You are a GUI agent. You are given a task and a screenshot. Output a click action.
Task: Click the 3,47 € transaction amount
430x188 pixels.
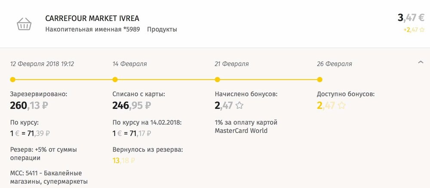tap(411, 18)
